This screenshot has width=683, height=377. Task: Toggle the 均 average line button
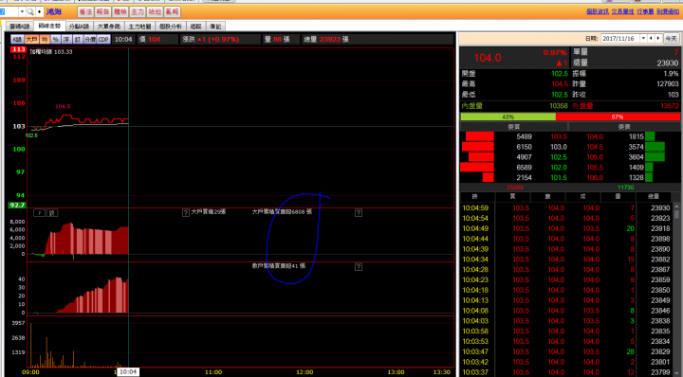tap(45, 39)
